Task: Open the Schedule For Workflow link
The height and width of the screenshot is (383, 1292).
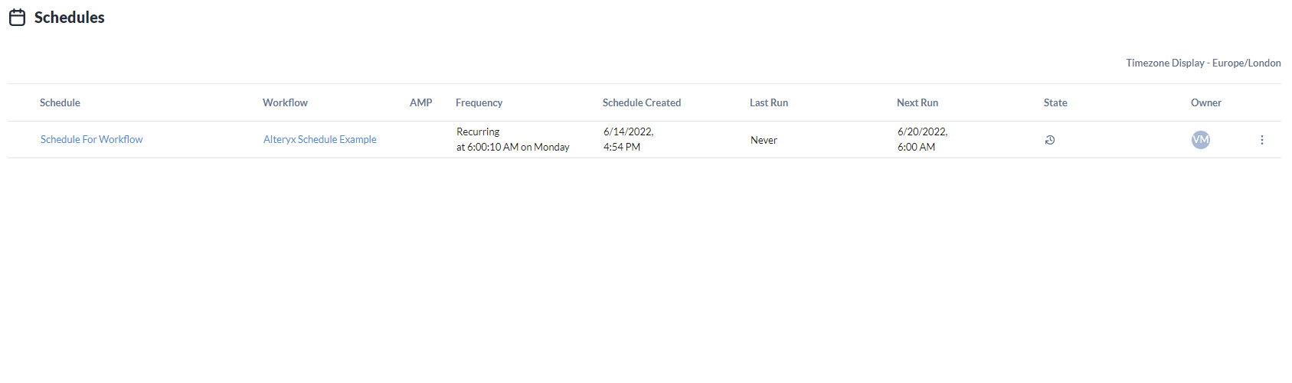Action: click(91, 139)
